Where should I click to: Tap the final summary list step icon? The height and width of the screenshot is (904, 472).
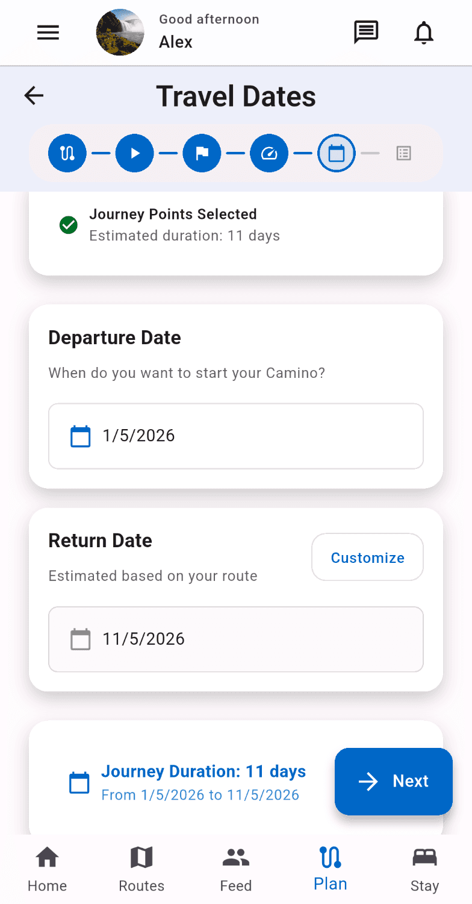tap(403, 153)
